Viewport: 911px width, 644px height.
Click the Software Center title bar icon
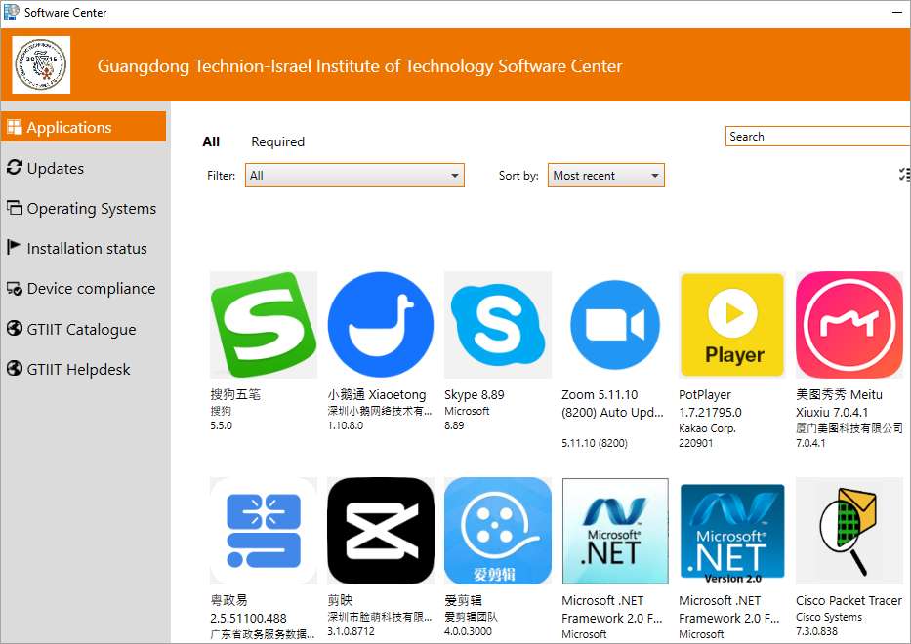point(11,12)
